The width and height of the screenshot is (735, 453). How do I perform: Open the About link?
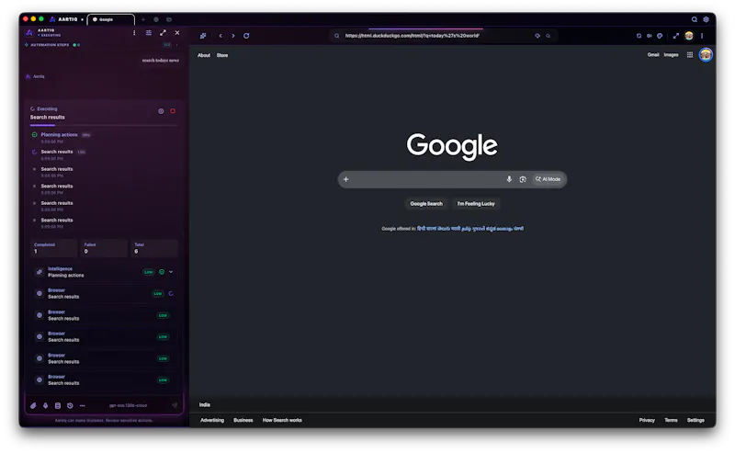(x=204, y=55)
